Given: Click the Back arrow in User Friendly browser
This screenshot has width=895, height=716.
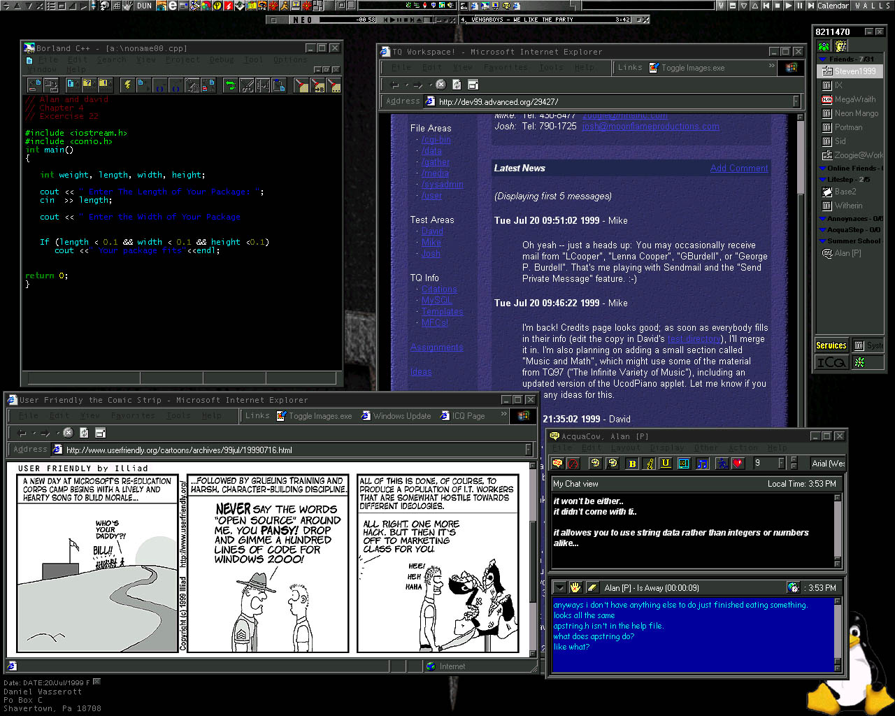Looking at the screenshot, I should tap(22, 433).
